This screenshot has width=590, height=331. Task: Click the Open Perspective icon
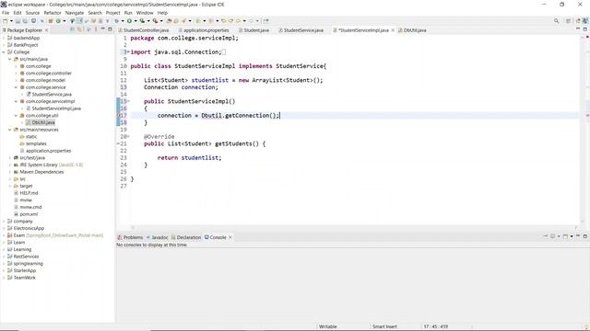tap(568, 21)
